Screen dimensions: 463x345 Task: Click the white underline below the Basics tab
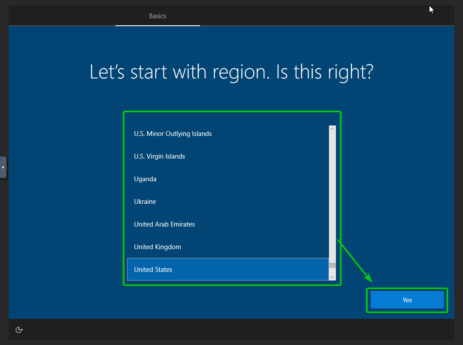click(158, 25)
